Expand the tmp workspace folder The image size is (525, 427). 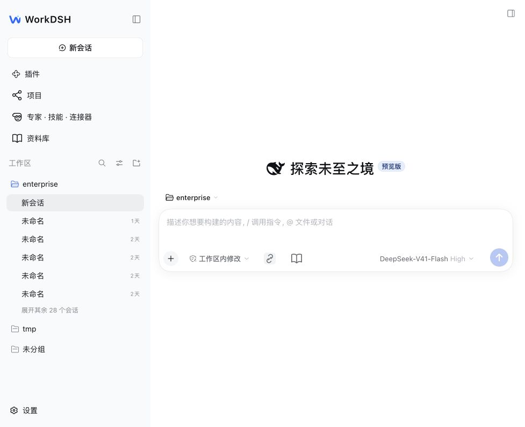click(x=75, y=329)
